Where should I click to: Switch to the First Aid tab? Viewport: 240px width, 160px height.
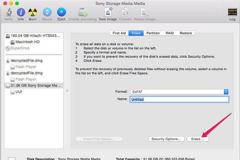click(118, 33)
